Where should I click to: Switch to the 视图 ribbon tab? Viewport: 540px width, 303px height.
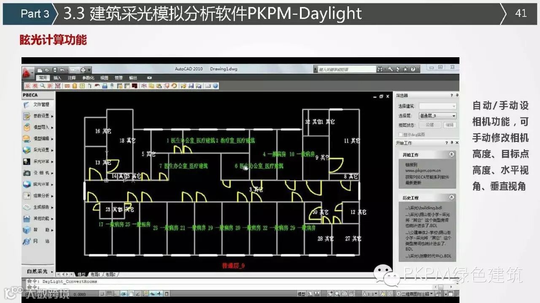coord(104,78)
